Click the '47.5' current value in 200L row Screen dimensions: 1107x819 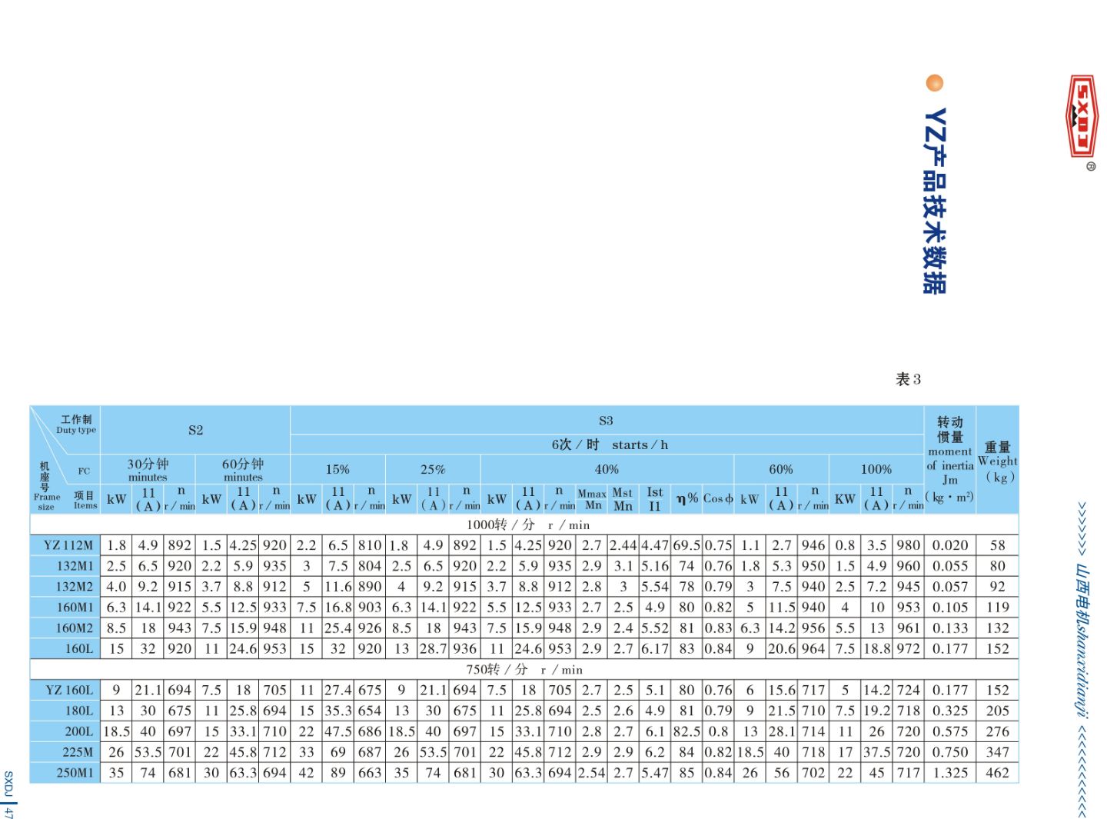(x=337, y=732)
